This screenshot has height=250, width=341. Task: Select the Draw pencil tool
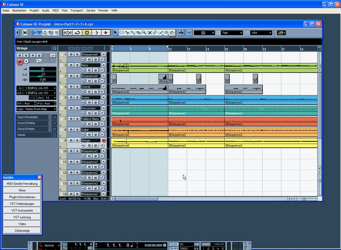pos(155,33)
